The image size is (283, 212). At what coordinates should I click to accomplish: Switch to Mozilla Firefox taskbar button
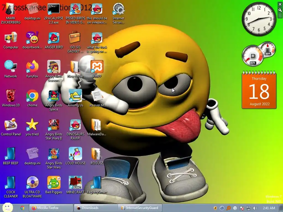[x=51, y=208]
